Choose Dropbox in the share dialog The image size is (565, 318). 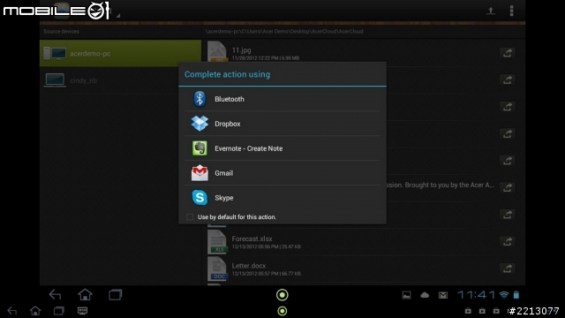click(x=282, y=124)
